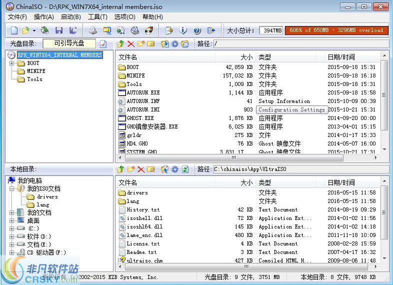Open the 选项(O) menu
The width and height of the screenshot is (393, 285).
(x=124, y=17)
